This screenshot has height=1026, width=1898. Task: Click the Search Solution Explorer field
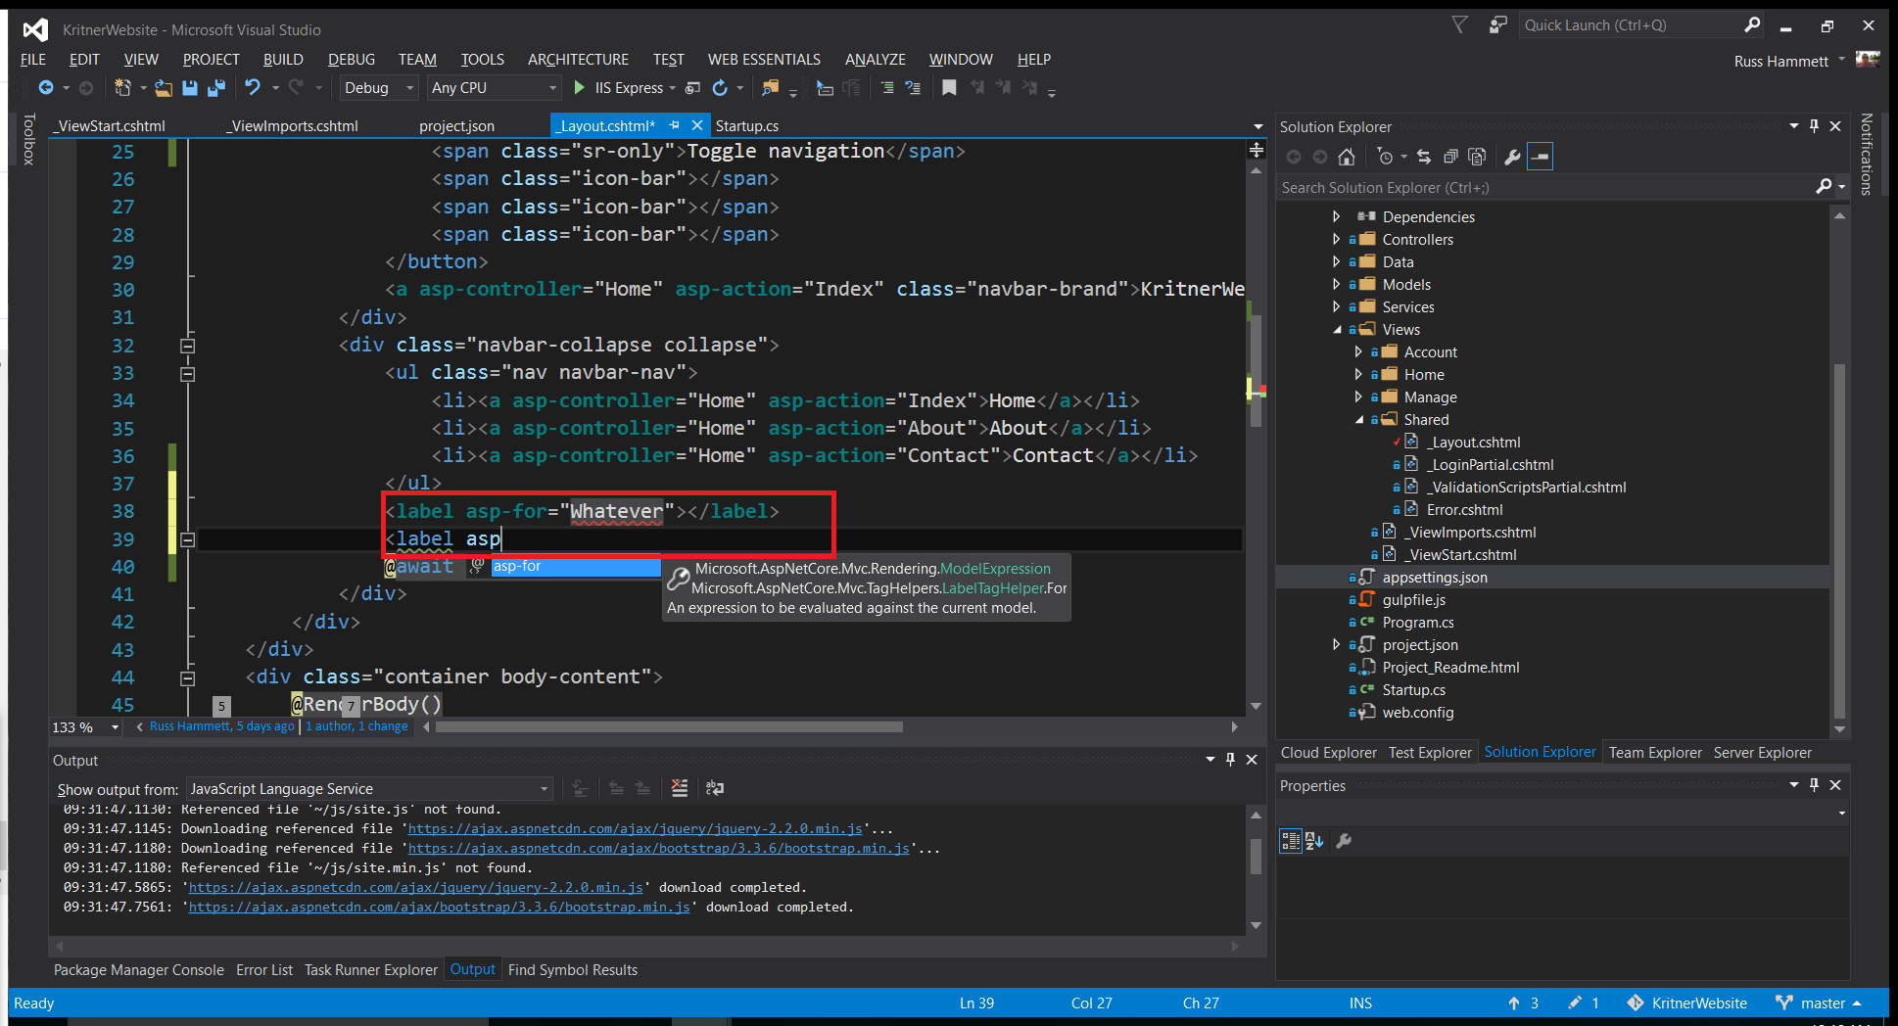(x=1547, y=187)
